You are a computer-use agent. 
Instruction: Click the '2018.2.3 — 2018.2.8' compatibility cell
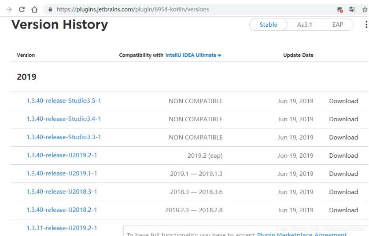click(194, 210)
